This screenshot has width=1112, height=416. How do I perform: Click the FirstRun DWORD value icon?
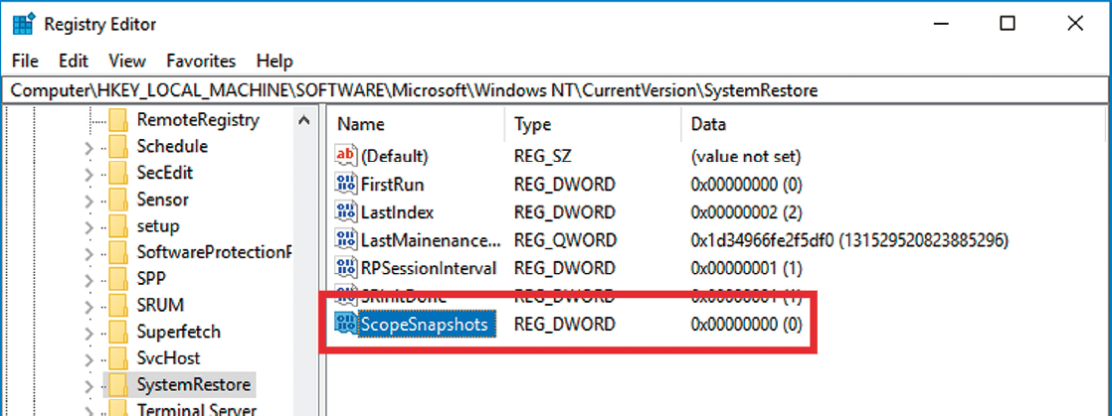pos(346,184)
